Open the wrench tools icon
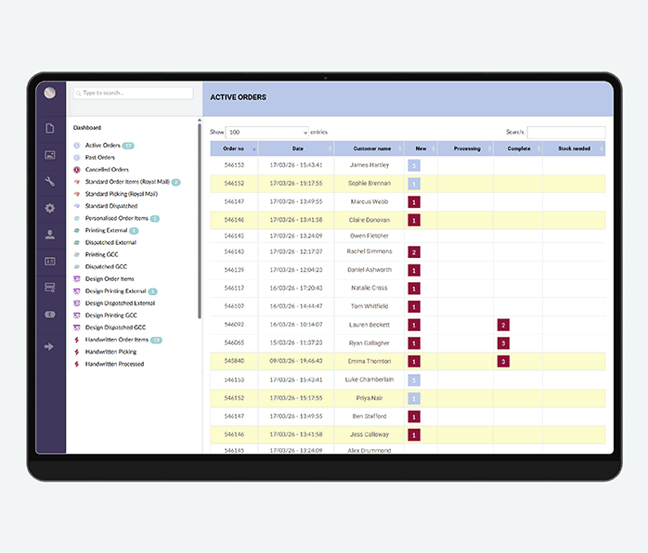This screenshot has width=648, height=553. tap(50, 182)
